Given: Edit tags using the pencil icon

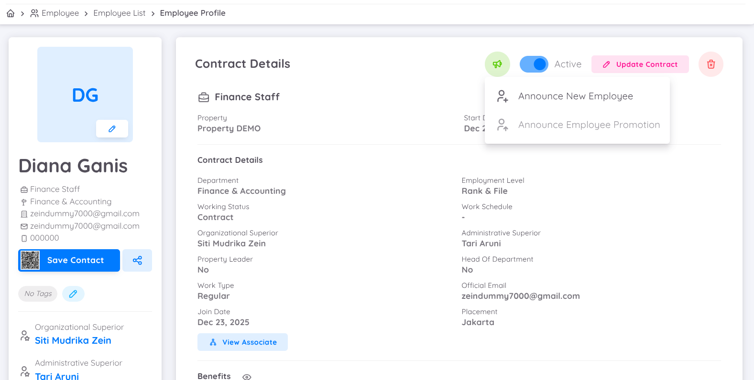Looking at the screenshot, I should 73,294.
